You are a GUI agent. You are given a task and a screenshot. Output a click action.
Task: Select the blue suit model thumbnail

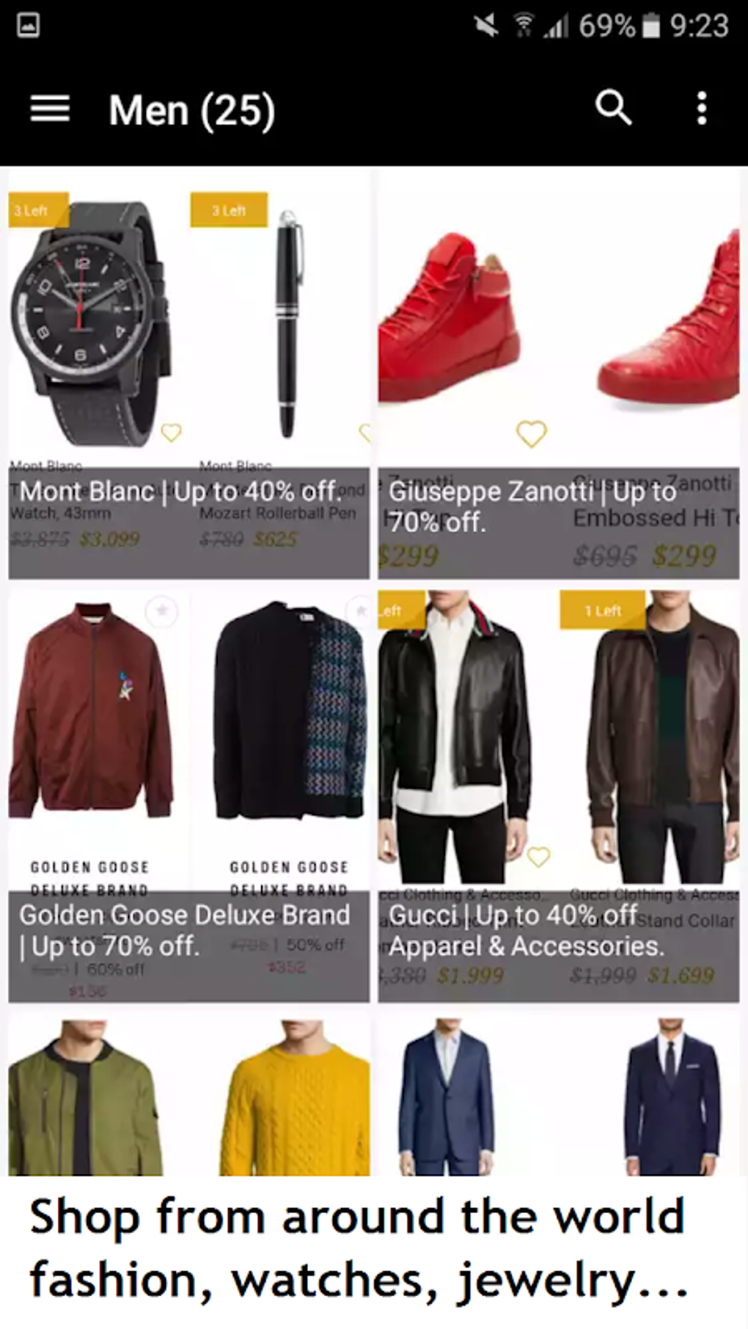click(446, 1097)
